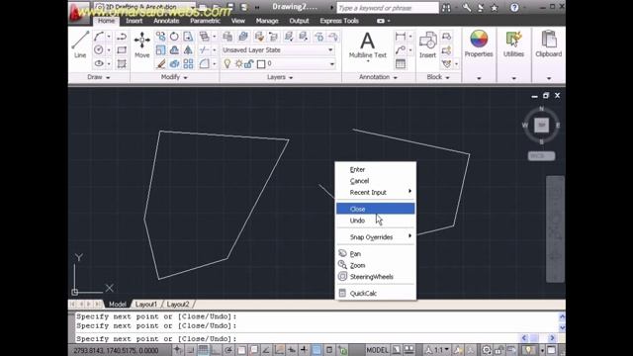Choose Close in the context menu
Screen dimensions: 633x356
376,209
